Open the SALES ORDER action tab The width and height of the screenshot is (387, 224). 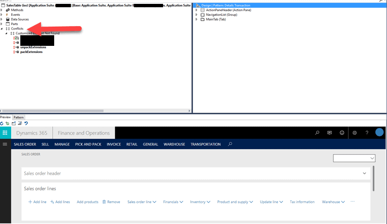click(25, 144)
